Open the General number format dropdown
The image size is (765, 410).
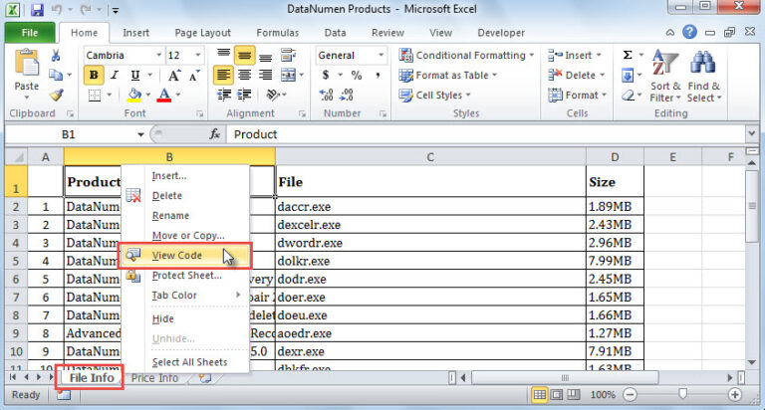click(x=381, y=55)
